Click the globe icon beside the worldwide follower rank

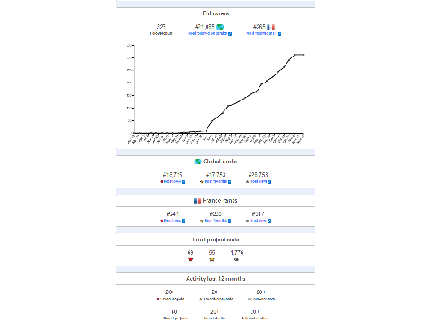(x=220, y=27)
